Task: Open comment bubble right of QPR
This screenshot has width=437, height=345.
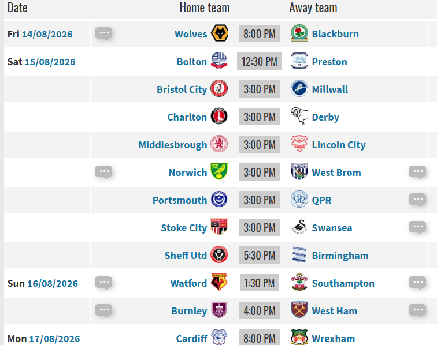Action: (x=417, y=200)
